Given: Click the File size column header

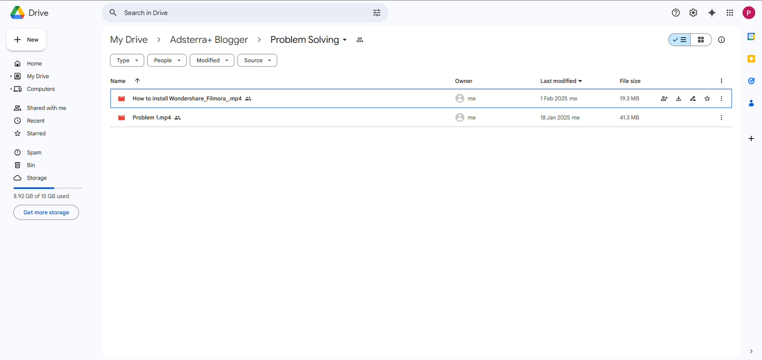Looking at the screenshot, I should pos(630,81).
